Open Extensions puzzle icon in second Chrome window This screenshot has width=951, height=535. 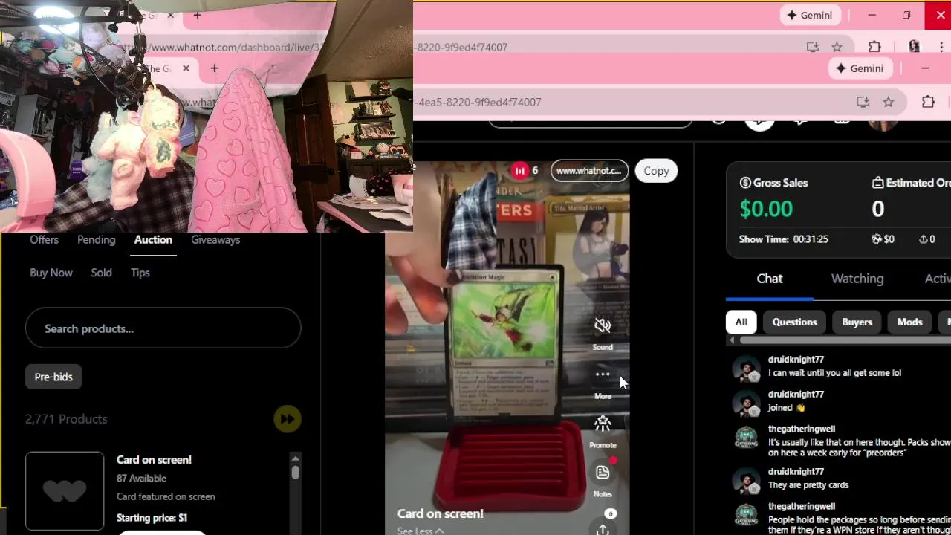tap(928, 102)
